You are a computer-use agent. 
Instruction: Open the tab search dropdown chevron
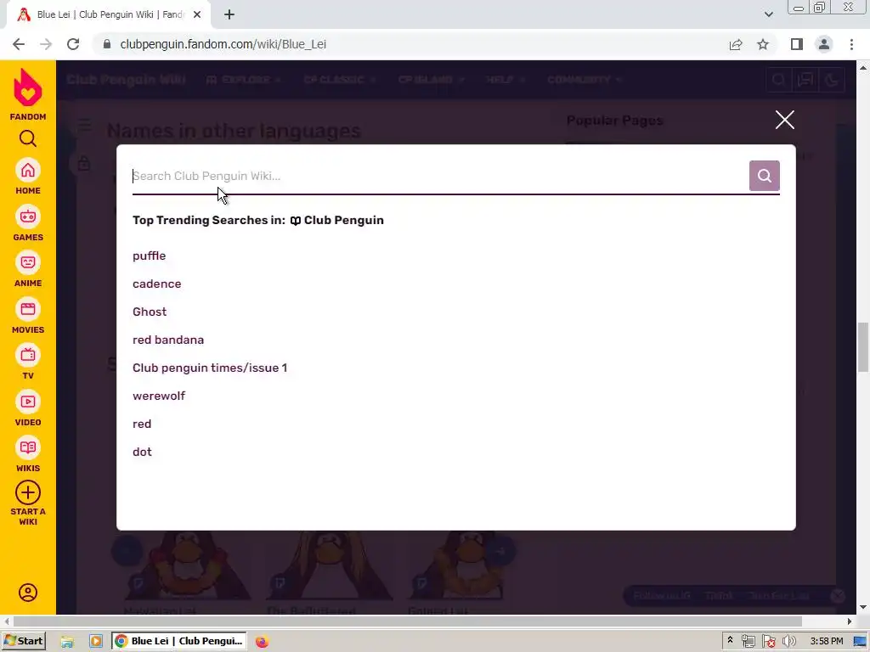coord(768,14)
